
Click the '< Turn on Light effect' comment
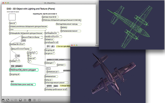click(x=63, y=46)
